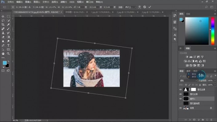Open the interpolation dropdown in options bar
Image resolution: width=217 pixels, height=122 pixels.
point(131,7)
